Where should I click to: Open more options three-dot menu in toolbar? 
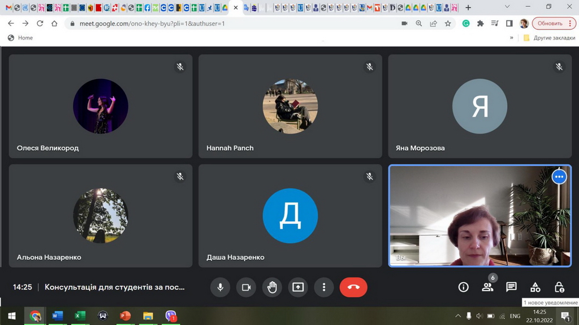pyautogui.click(x=324, y=287)
